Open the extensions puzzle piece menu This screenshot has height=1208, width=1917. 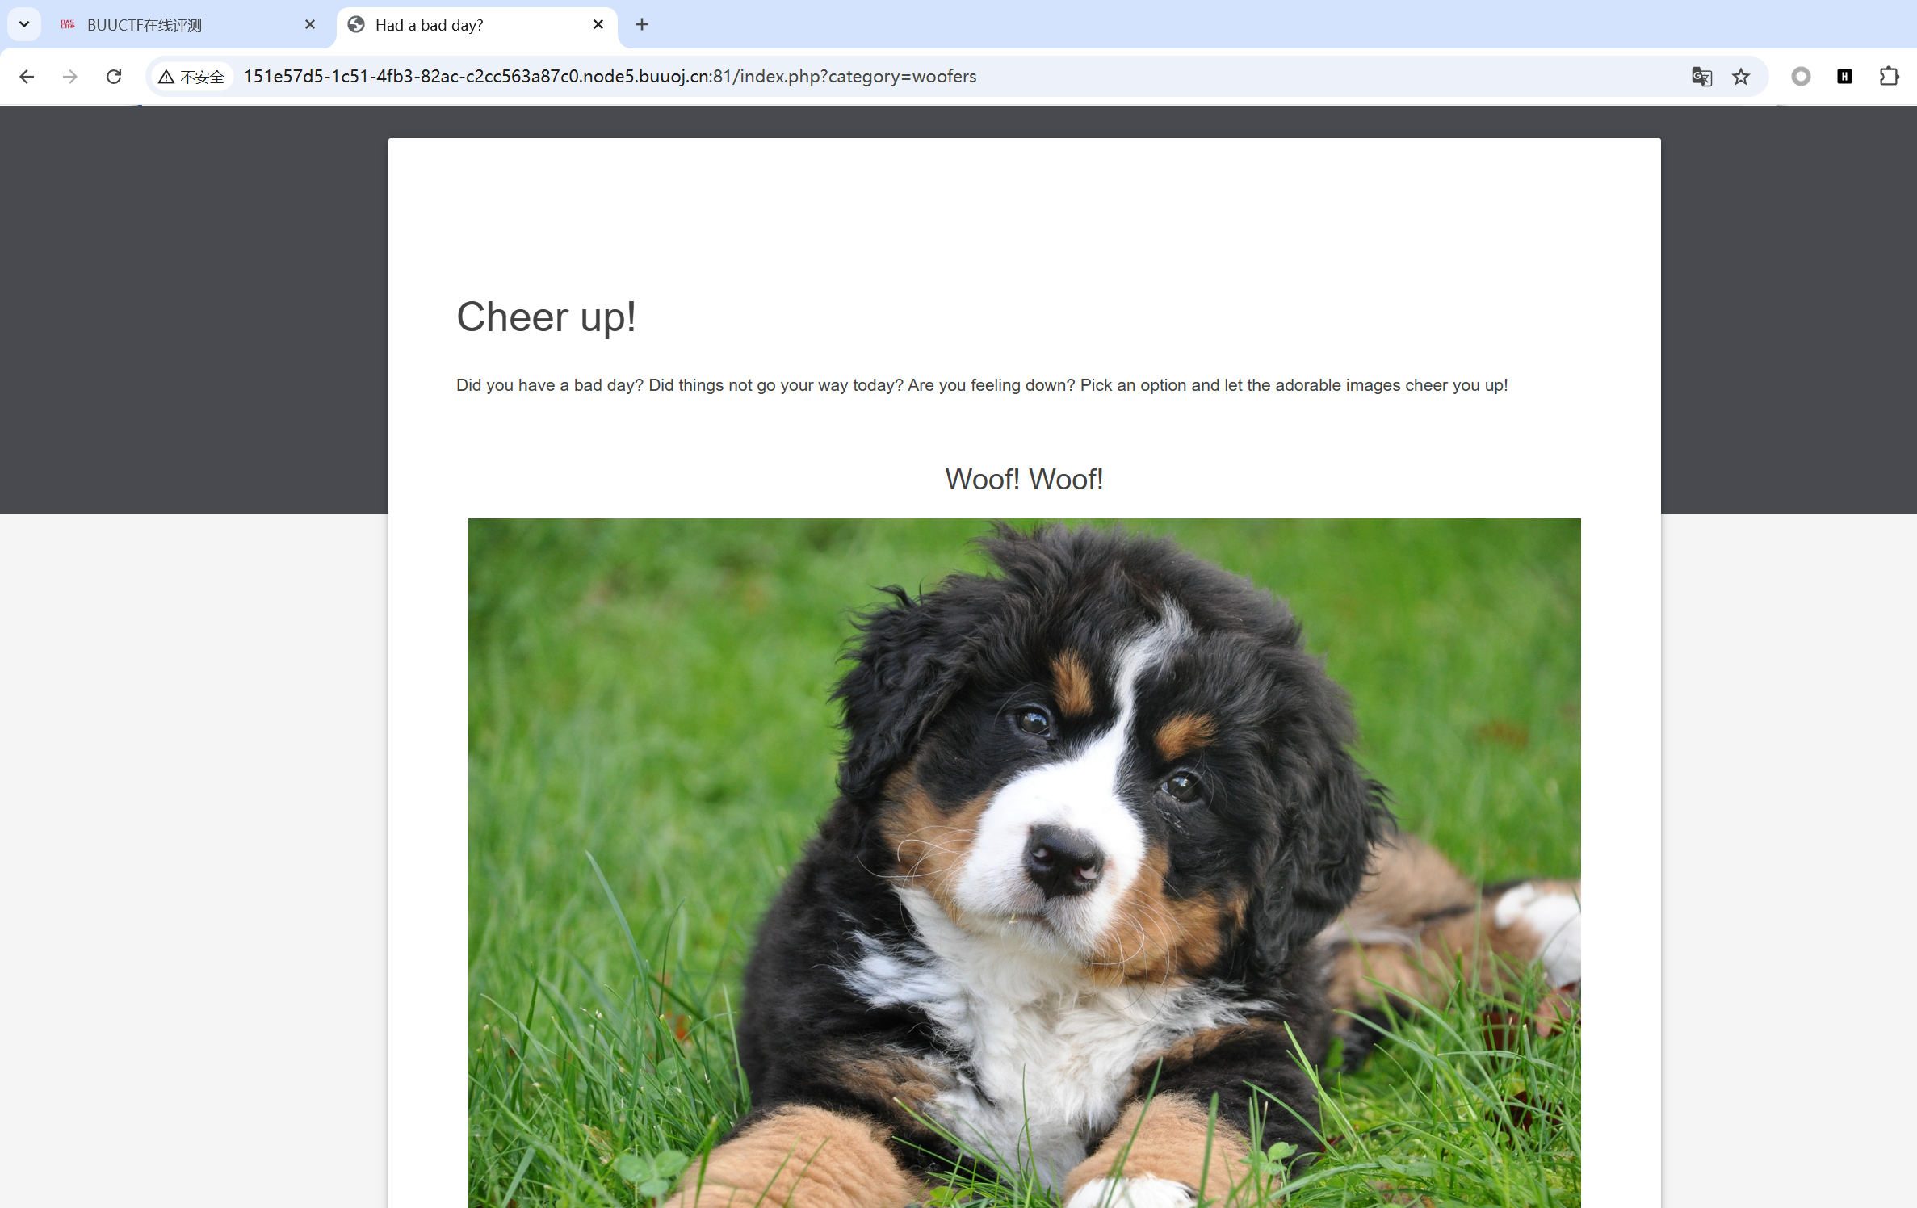pos(1889,77)
